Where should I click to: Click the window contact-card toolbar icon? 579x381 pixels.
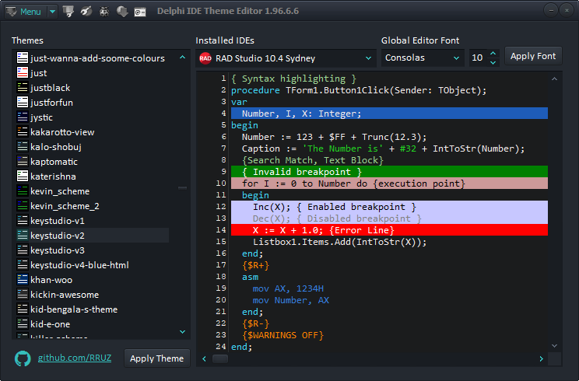click(140, 12)
